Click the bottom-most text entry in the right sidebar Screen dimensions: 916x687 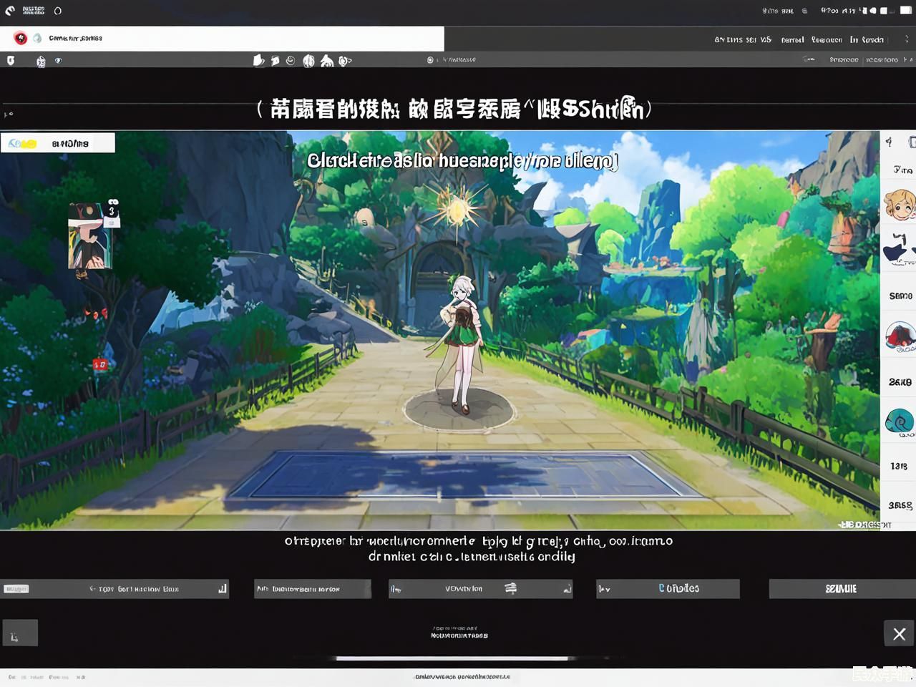click(x=900, y=505)
